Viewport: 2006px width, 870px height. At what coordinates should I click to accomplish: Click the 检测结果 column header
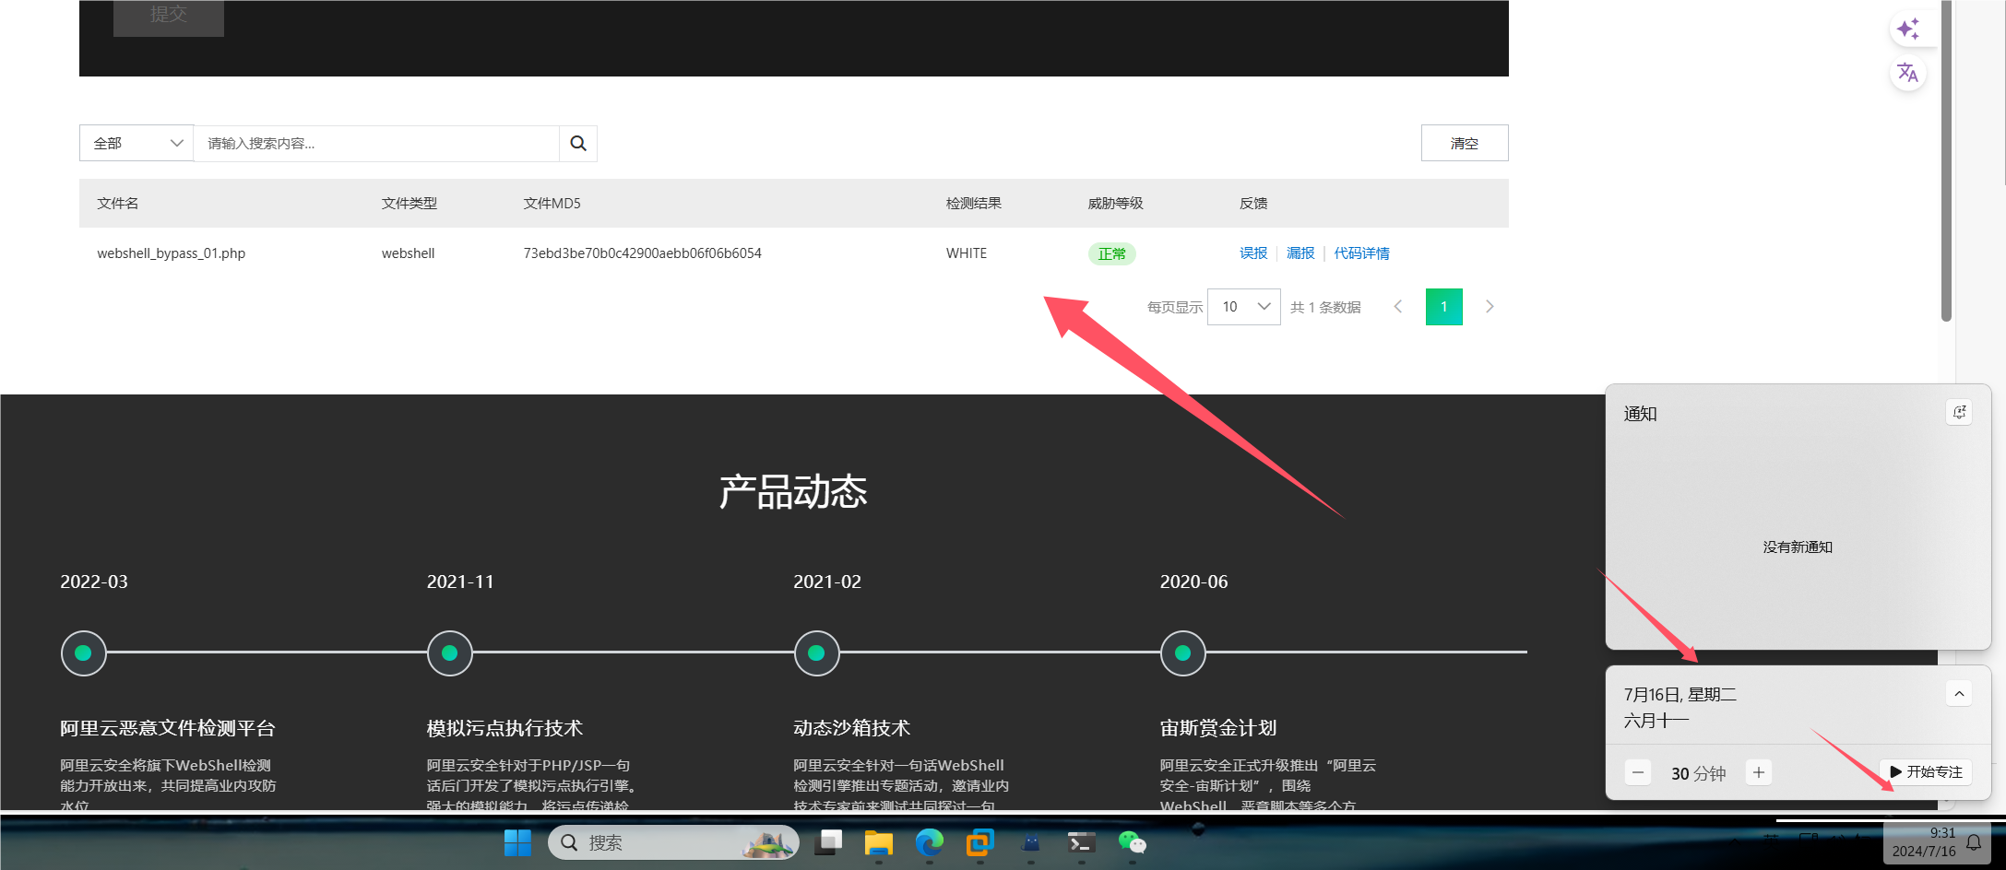click(x=974, y=204)
